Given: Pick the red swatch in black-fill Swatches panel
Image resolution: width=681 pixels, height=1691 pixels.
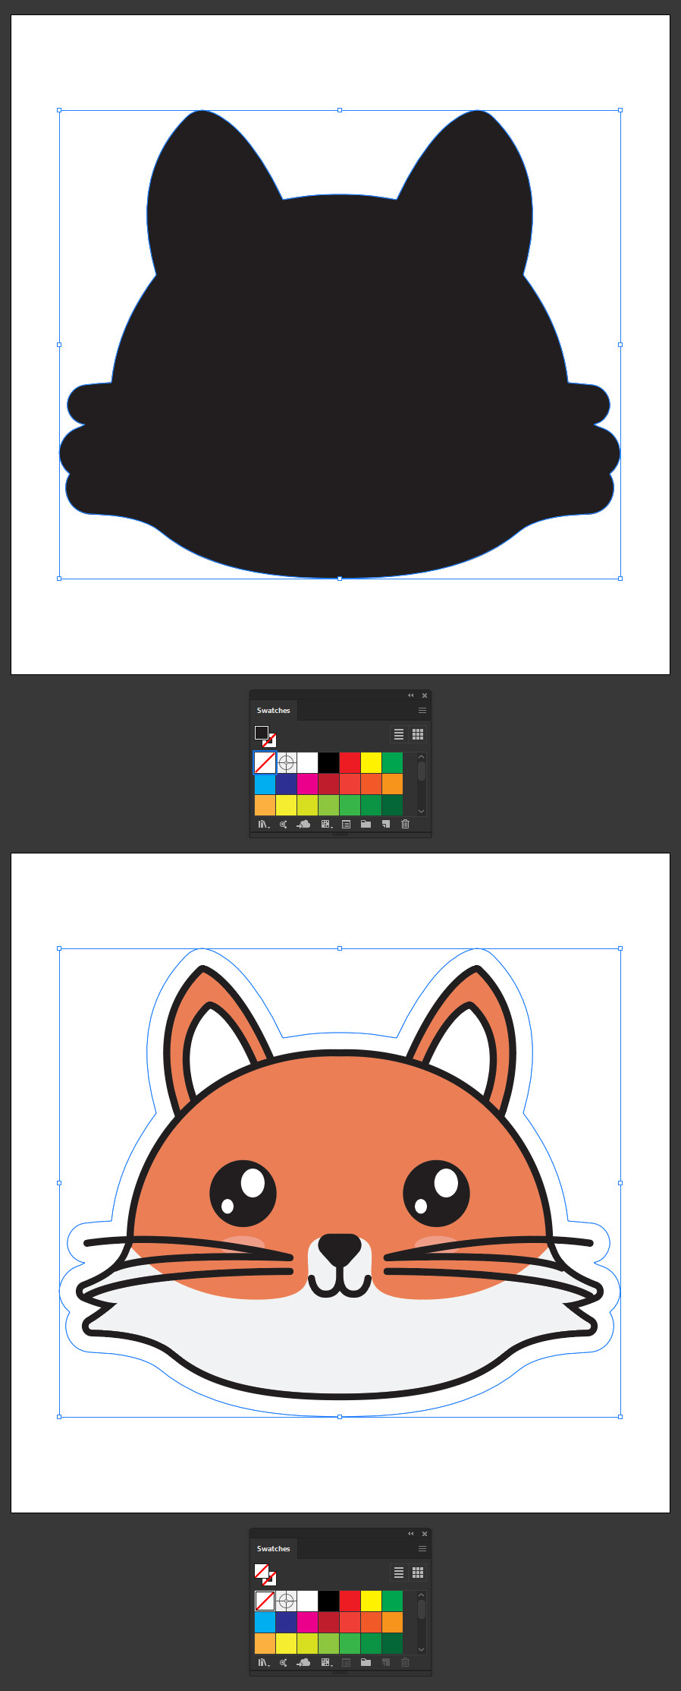Looking at the screenshot, I should point(350,762).
